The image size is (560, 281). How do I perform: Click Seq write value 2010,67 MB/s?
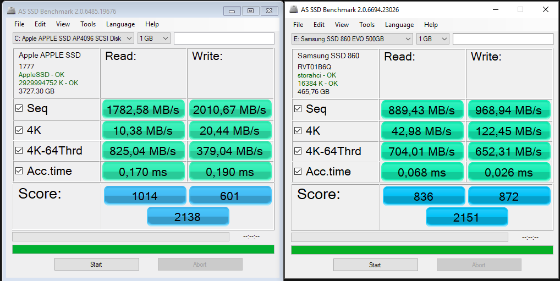click(x=230, y=109)
